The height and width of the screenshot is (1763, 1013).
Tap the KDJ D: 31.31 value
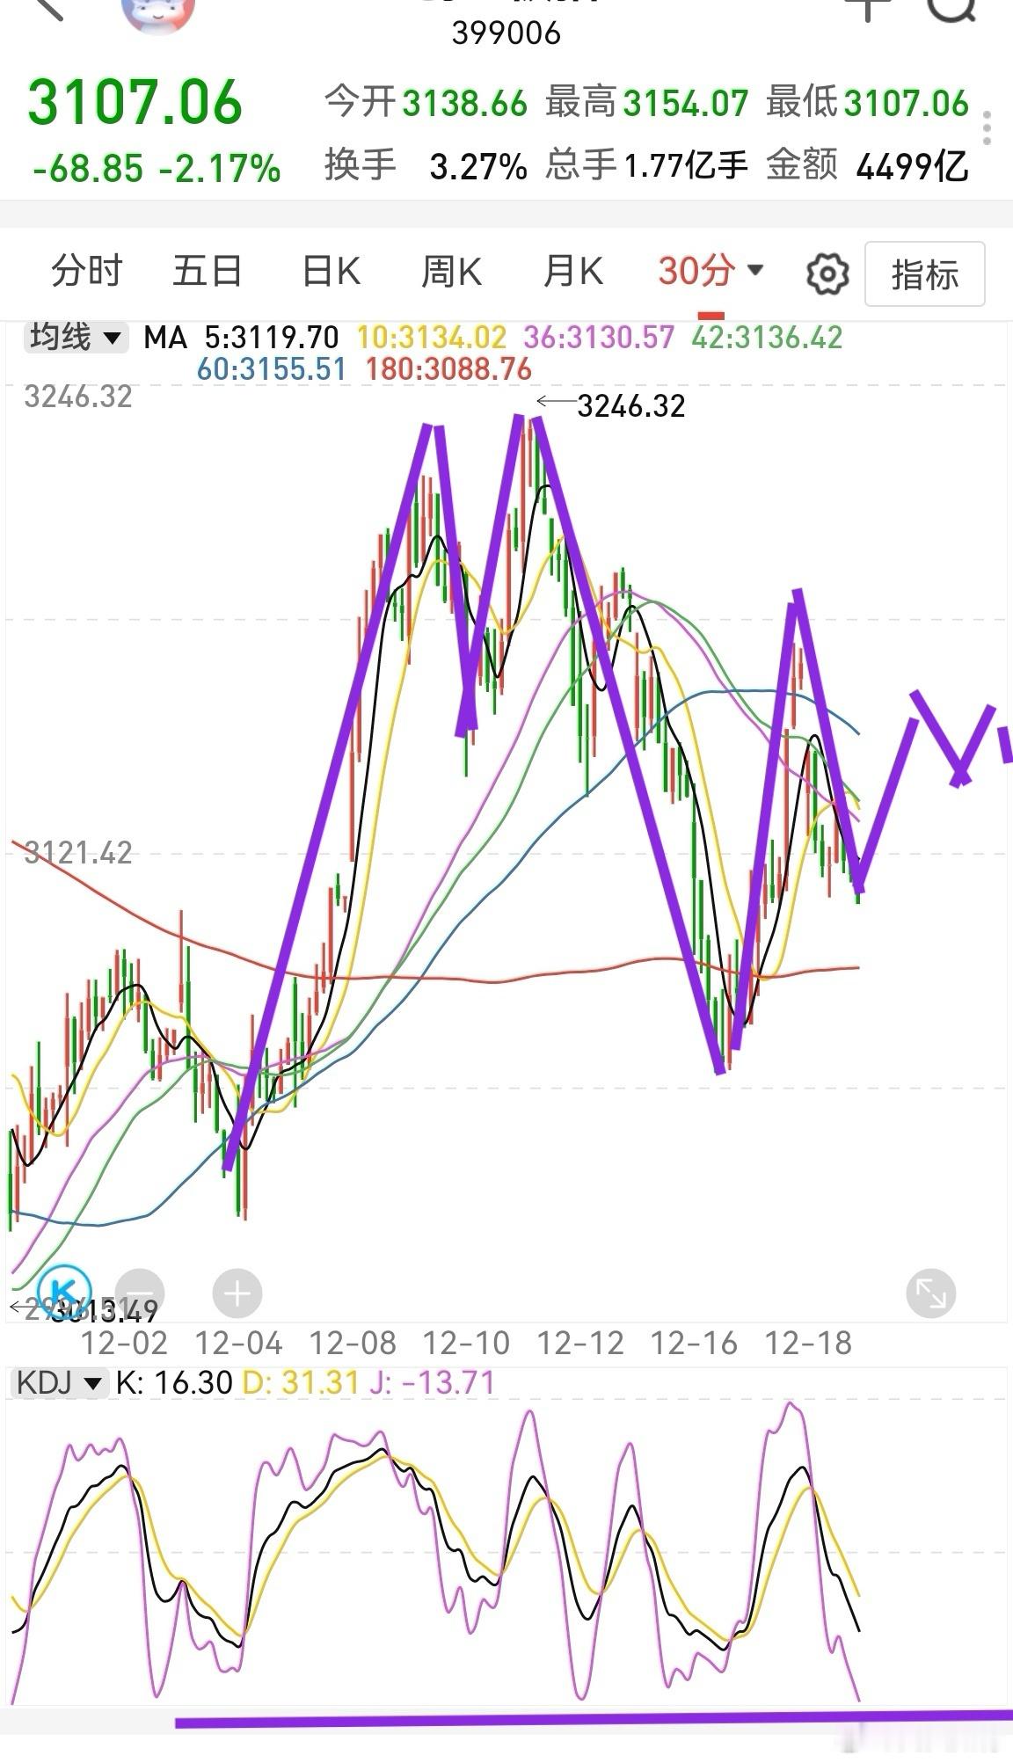pyautogui.click(x=301, y=1383)
